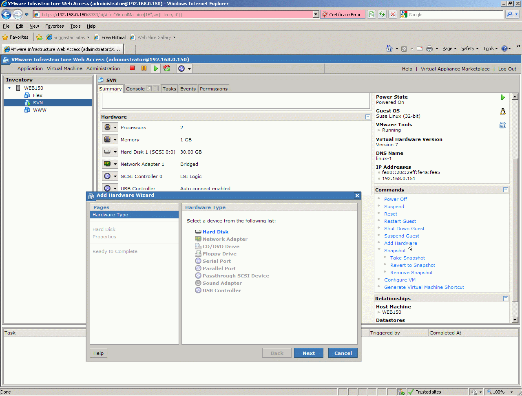The width and height of the screenshot is (522, 396).
Task: Click Cancel in Add Hardware Wizard
Action: [343, 353]
